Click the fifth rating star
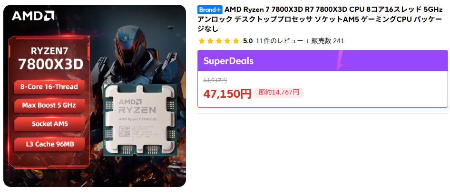The height and width of the screenshot is (196, 450). tap(236, 41)
